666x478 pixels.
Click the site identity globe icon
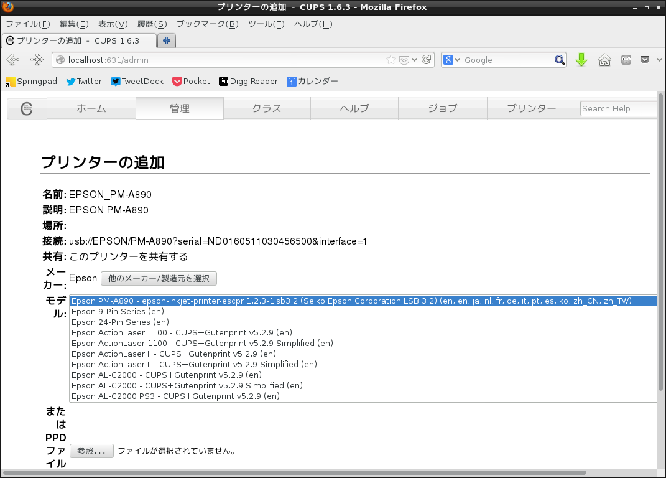[60, 60]
